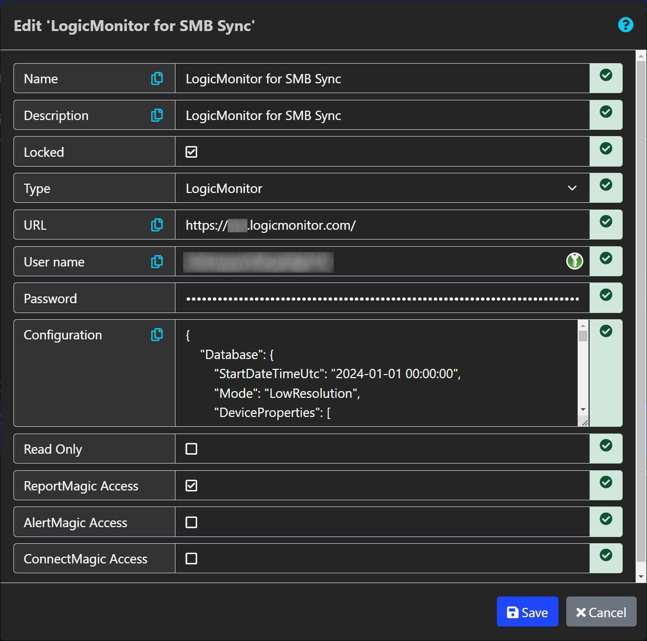This screenshot has height=641, width=647.
Task: Click the AlertMagic Access validation checkmark
Action: click(x=606, y=519)
